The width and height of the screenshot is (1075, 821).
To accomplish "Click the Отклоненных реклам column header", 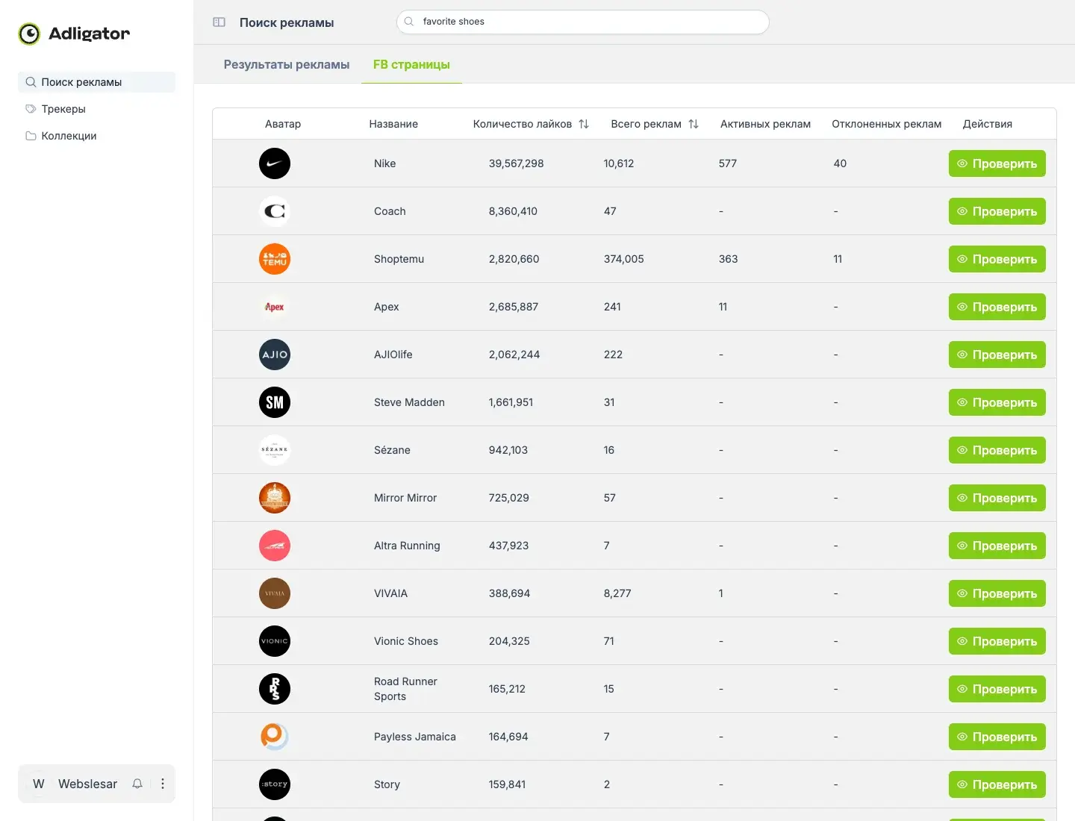I will click(x=887, y=124).
